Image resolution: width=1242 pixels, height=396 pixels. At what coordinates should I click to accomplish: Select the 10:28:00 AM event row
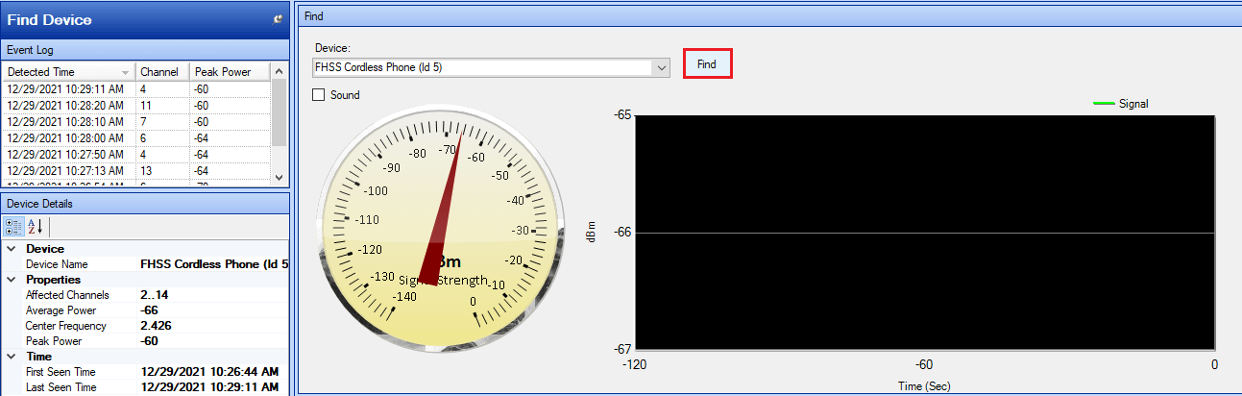[136, 138]
